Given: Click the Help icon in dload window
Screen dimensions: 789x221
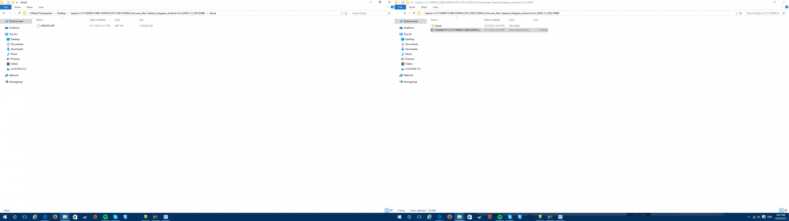Looking at the screenshot, I should (392, 7).
